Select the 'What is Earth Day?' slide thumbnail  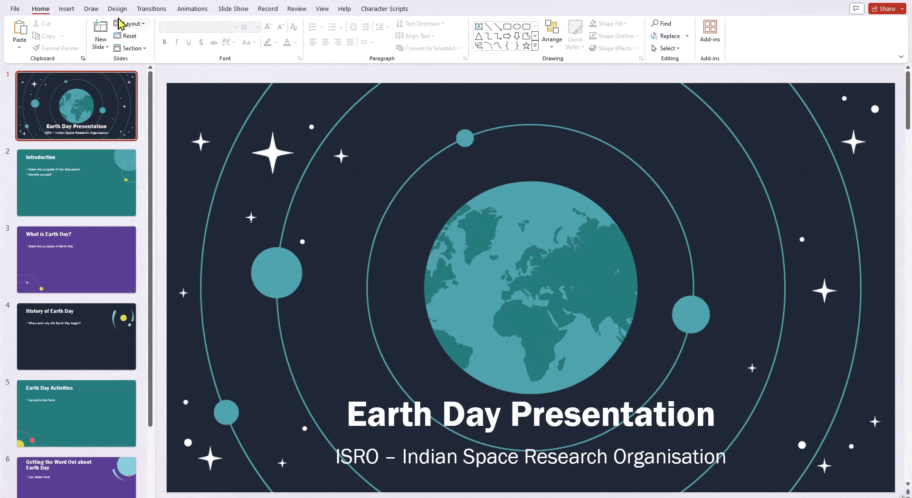pos(76,259)
